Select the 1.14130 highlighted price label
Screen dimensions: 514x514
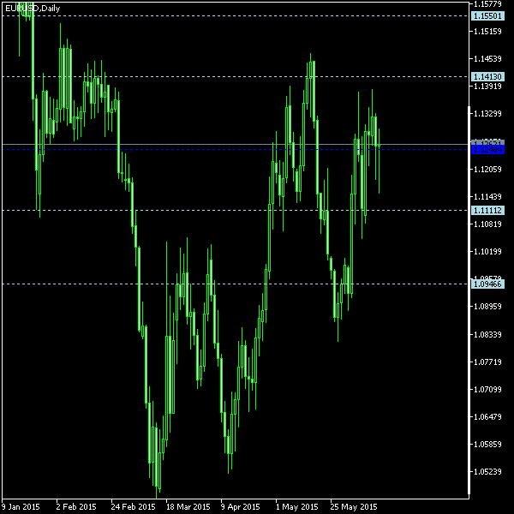487,77
